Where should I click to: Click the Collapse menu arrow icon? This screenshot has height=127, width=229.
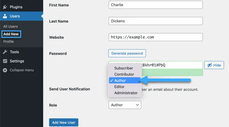click(x=5, y=70)
